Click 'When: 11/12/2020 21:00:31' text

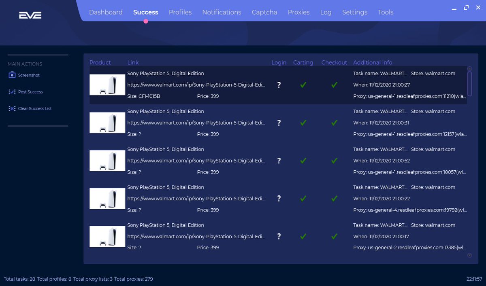click(382, 123)
